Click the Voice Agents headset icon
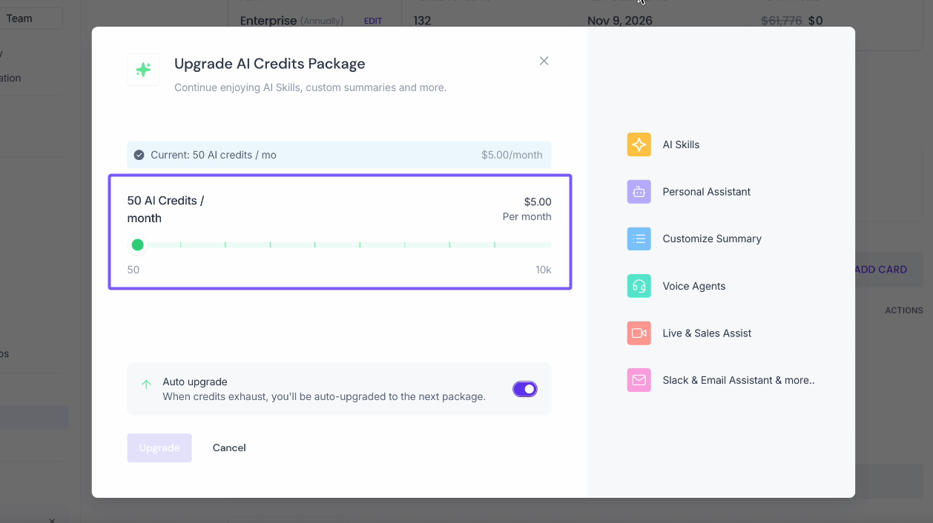This screenshot has width=933, height=523. point(639,286)
